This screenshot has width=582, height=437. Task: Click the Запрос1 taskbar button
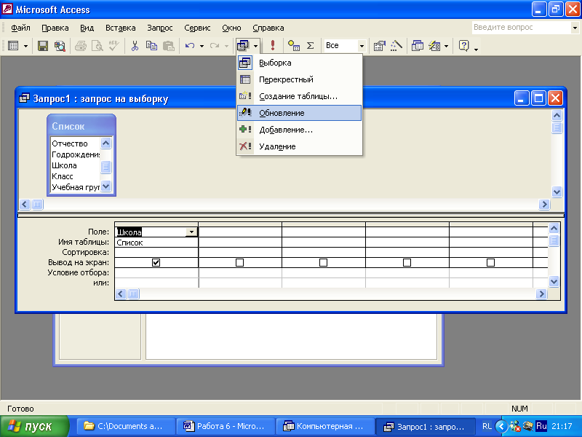tap(426, 426)
